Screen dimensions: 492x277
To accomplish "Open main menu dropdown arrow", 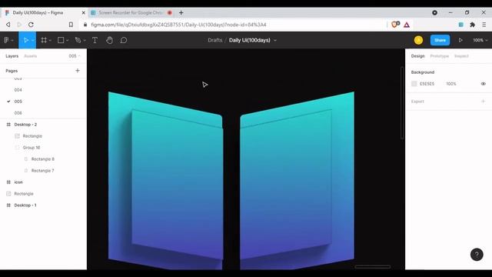I will [12, 41].
